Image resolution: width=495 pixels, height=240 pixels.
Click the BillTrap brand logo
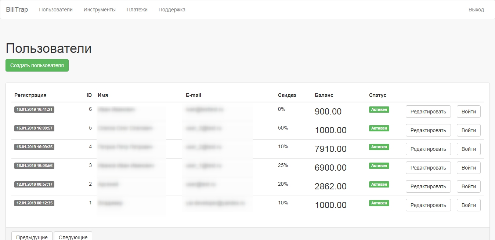(x=17, y=10)
